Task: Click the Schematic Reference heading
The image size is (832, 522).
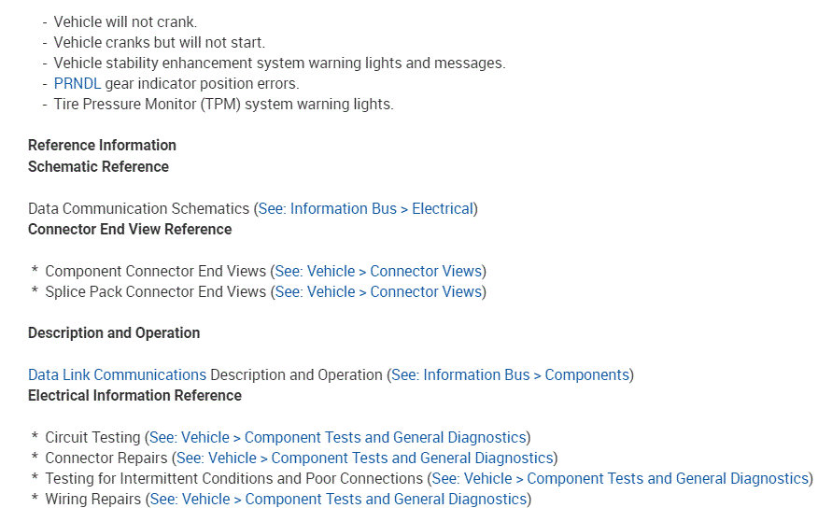Action: pos(98,166)
